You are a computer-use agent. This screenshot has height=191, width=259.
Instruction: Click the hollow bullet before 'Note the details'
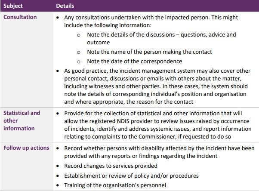79,35
